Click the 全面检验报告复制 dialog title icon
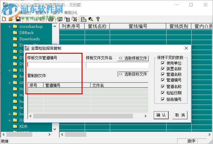The height and width of the screenshot is (144, 213). [x=27, y=48]
